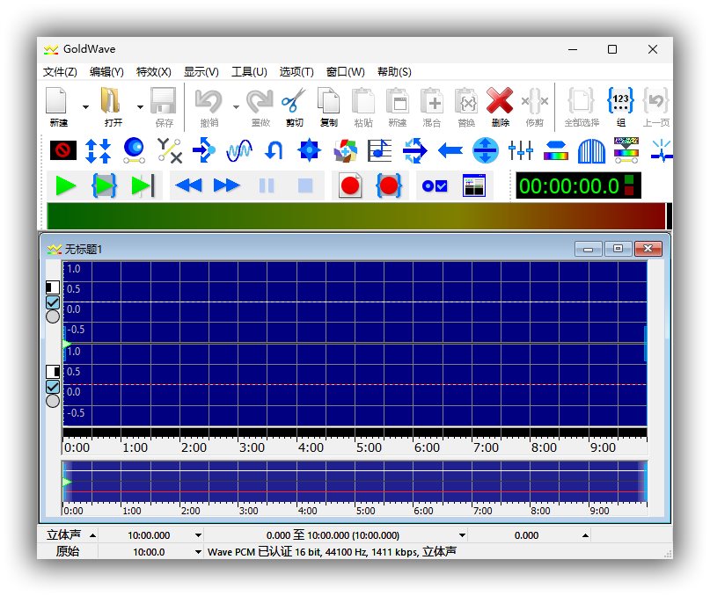Open a file with the 打开 folder icon
This screenshot has height=596, width=710.
click(111, 100)
